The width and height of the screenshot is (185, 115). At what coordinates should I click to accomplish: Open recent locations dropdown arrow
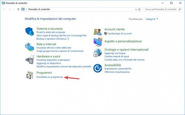[14, 9]
